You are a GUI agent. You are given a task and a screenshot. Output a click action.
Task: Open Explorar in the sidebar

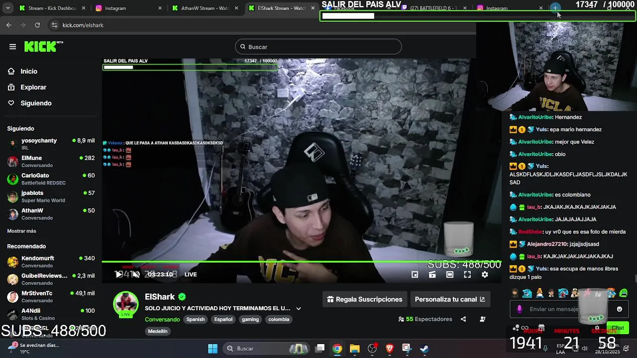point(33,87)
